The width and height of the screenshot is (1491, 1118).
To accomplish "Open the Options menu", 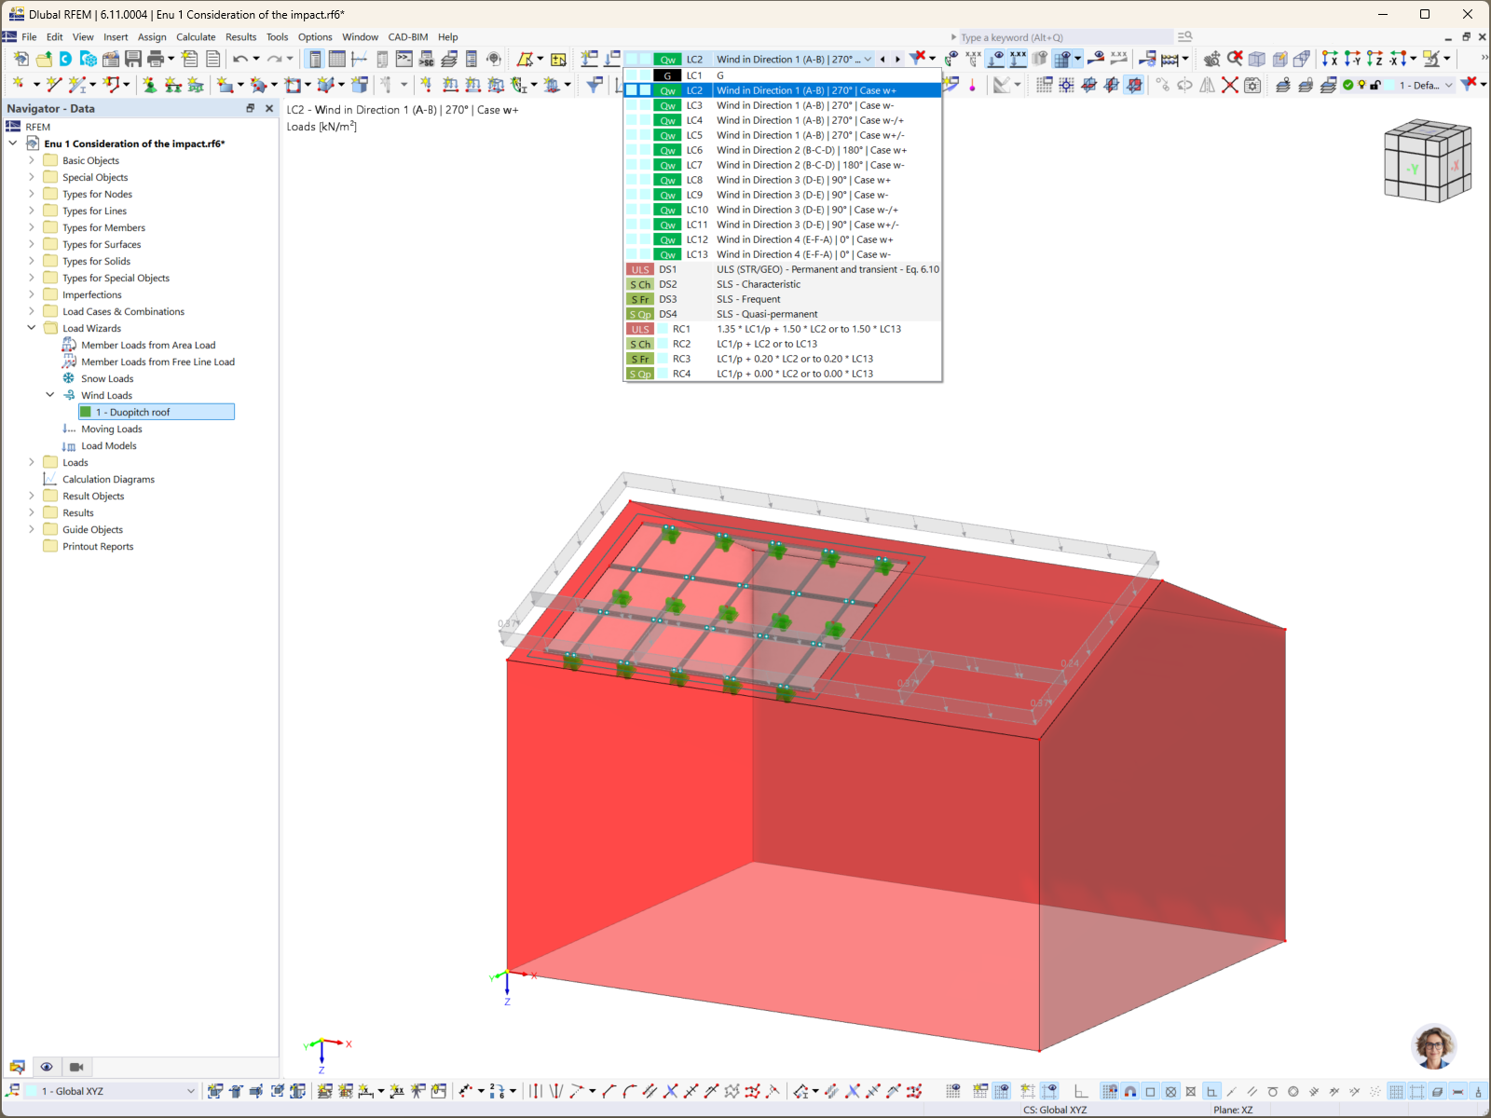I will point(315,37).
